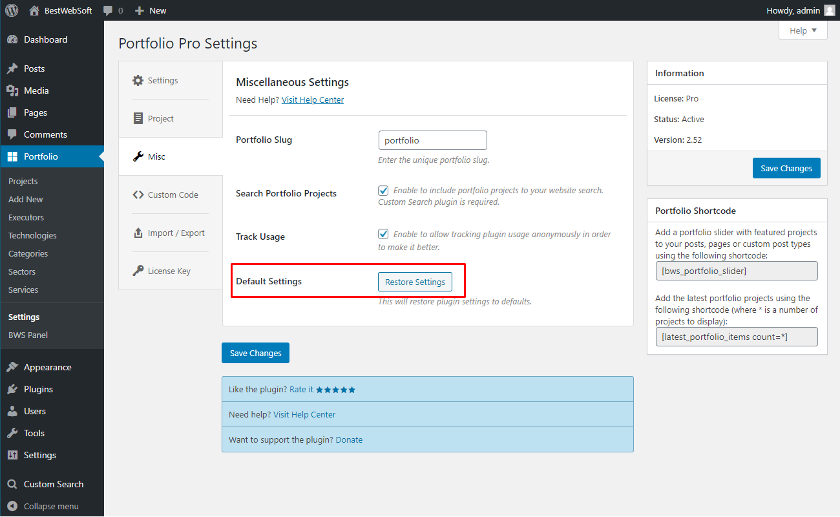Select the bws_portfolio_slider shortcode field

(737, 271)
